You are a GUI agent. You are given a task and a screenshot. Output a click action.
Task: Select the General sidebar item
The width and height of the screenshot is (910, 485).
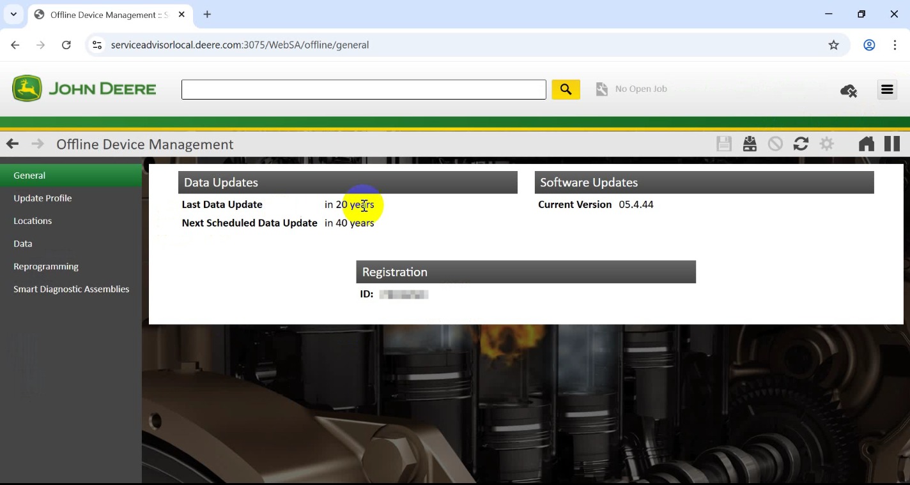pos(29,175)
